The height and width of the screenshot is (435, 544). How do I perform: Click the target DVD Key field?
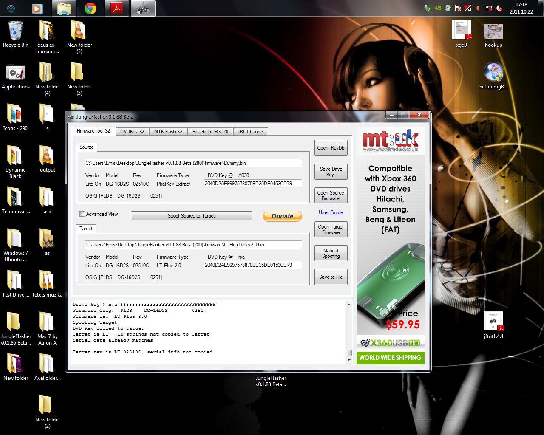253,265
